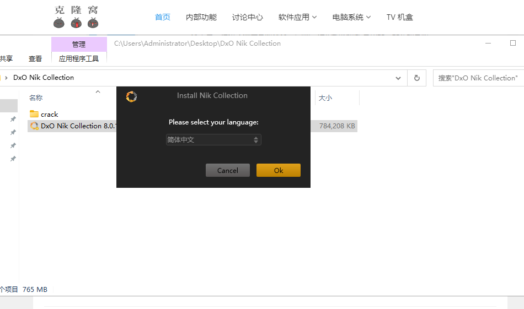Viewport: 524px width, 309px height.
Task: Click the search DxO Nik Collection box
Action: tap(478, 78)
